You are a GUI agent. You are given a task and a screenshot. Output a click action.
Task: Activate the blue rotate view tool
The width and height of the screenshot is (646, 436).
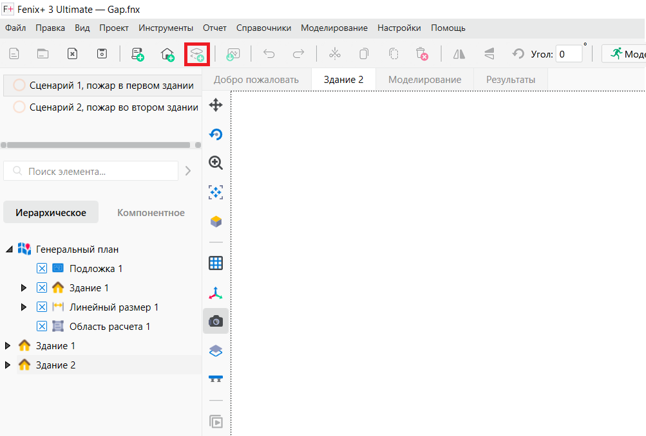click(x=216, y=134)
